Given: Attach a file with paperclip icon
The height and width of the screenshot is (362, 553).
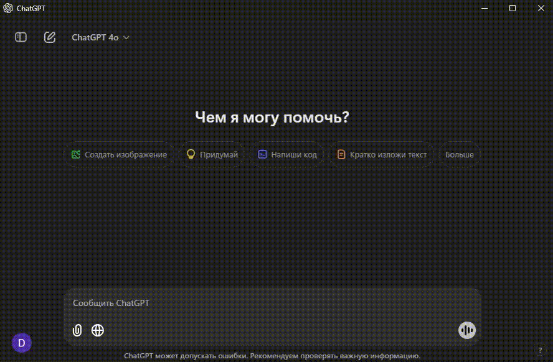Looking at the screenshot, I should (77, 330).
